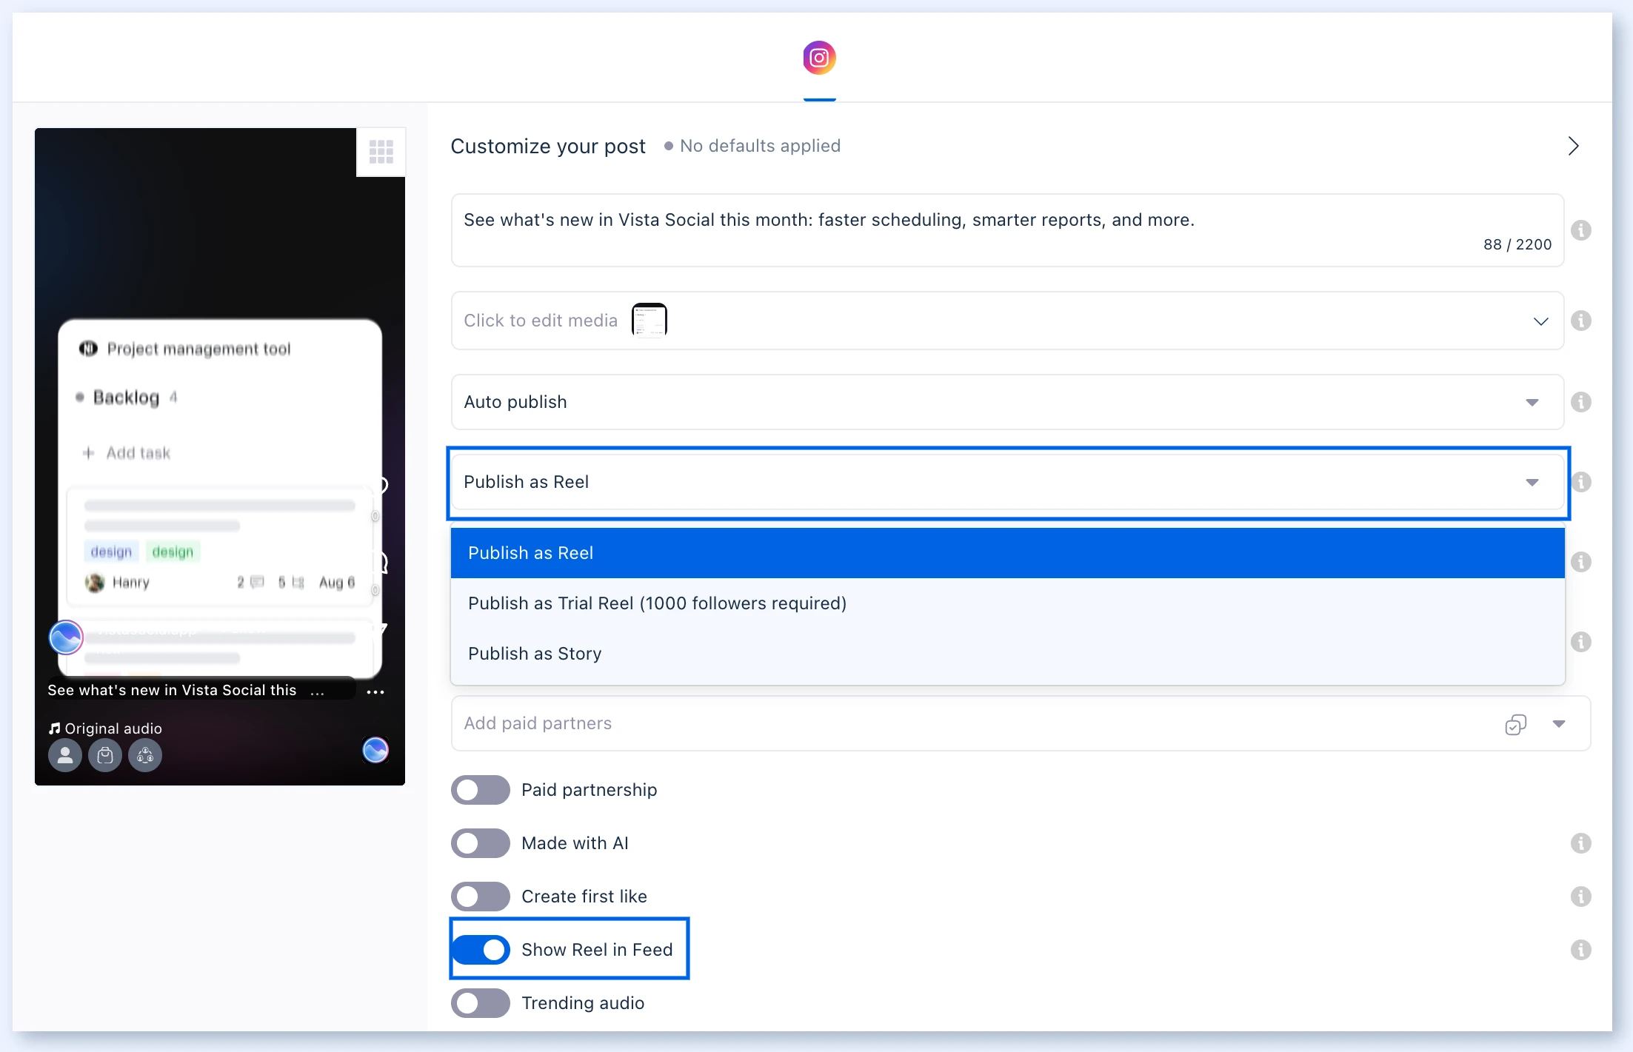The width and height of the screenshot is (1633, 1052).
Task: Select the Instagram network tab icon
Action: (x=819, y=58)
